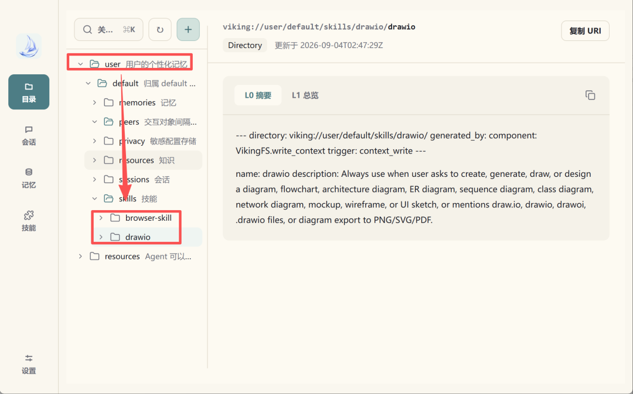
Task: Collapse the user folder chevron
Action: (80, 64)
